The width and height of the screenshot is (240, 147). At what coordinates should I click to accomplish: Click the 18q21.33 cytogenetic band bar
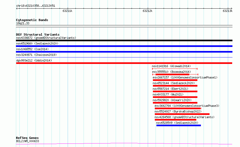(x=124, y=26)
